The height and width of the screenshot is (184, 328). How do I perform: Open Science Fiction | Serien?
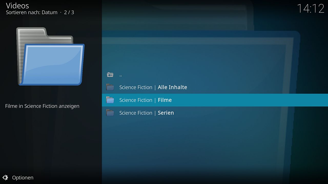click(215, 113)
